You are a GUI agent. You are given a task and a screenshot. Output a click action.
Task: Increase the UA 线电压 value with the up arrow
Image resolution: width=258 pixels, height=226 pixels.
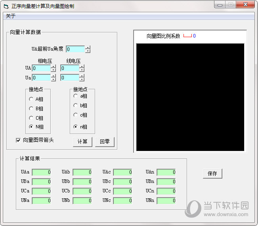coord(82,66)
